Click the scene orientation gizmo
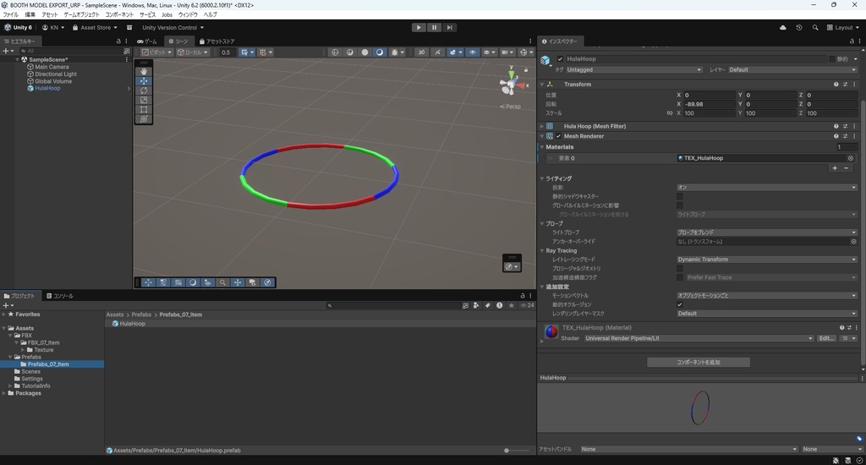 510,85
